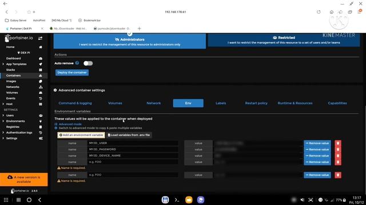This screenshot has width=366, height=205.
Task: Click the Stacks grid icon
Action: [41, 69]
